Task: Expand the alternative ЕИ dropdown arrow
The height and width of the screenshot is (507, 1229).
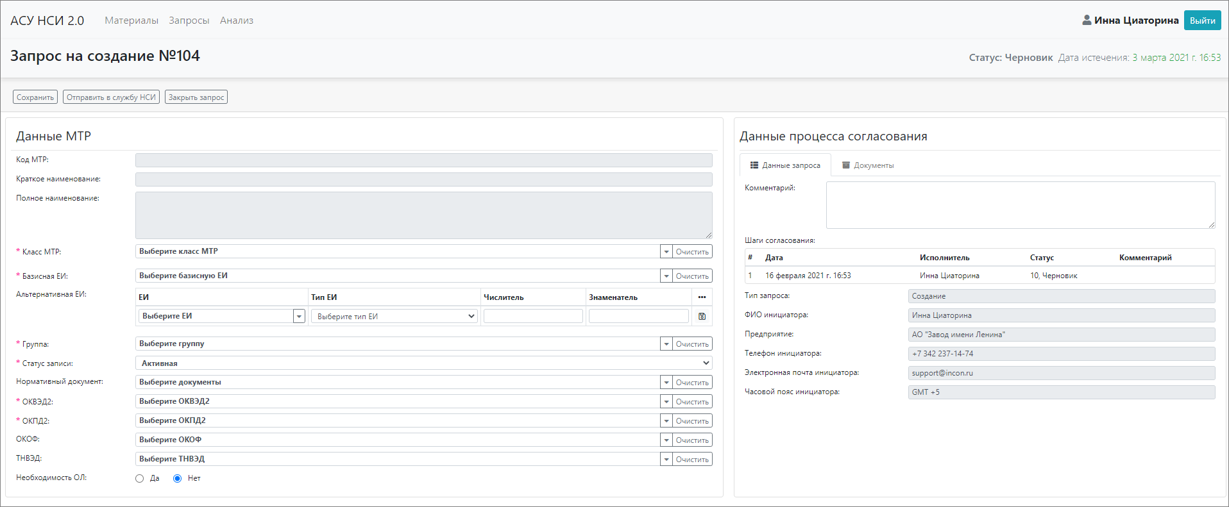Action: pyautogui.click(x=299, y=316)
